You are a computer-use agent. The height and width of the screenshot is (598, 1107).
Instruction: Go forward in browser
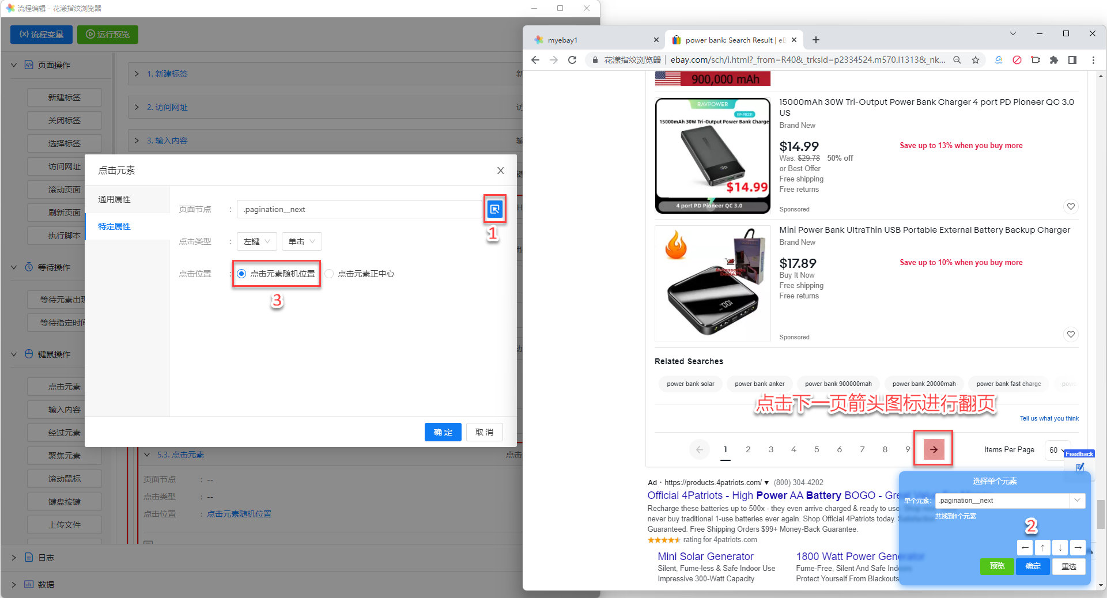[554, 60]
